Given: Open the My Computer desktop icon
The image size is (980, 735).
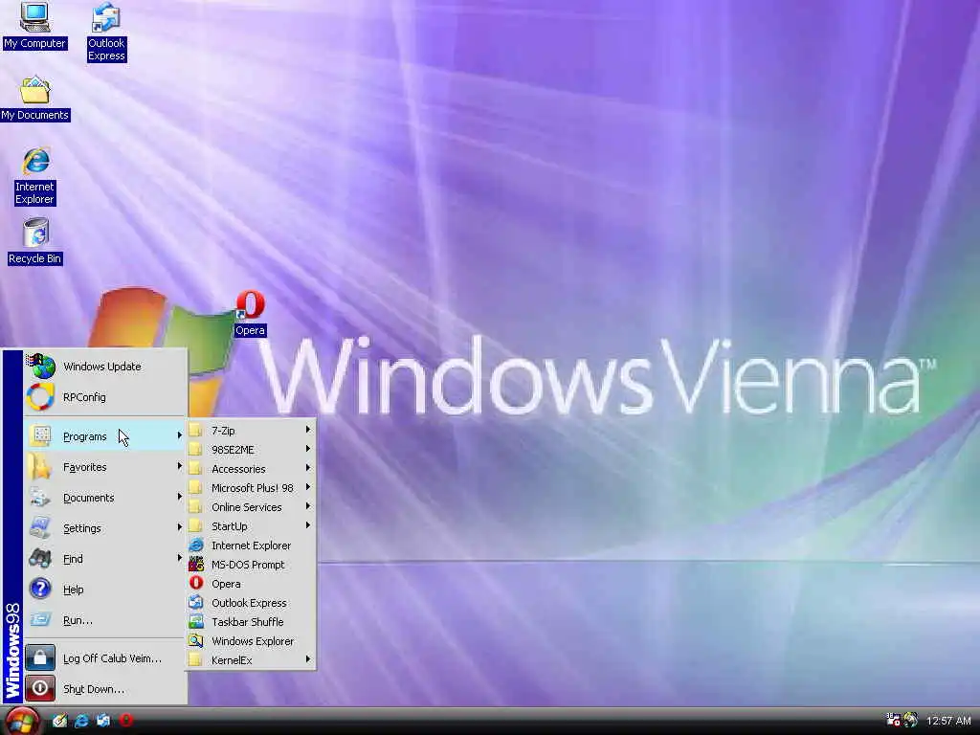Looking at the screenshot, I should point(34,26).
